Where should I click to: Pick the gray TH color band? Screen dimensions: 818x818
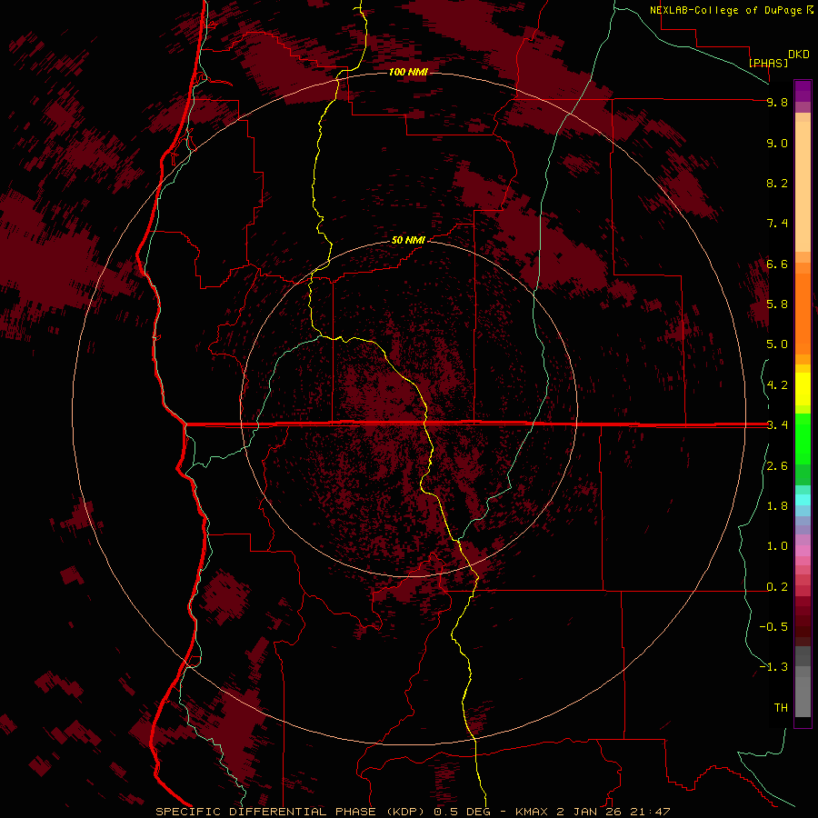803,697
